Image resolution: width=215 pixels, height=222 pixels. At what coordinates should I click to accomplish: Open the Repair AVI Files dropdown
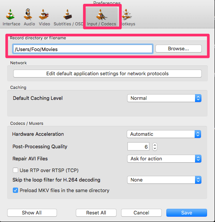click(164, 159)
